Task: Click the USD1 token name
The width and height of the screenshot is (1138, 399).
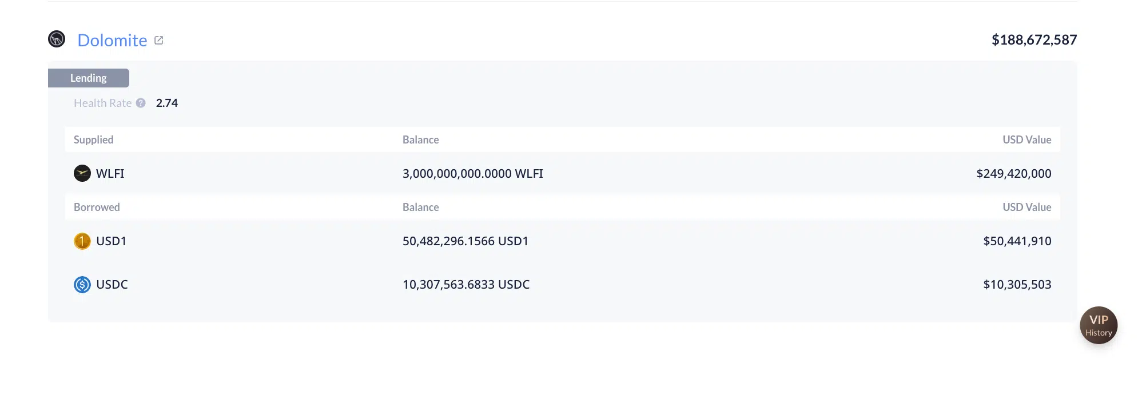Action: [x=111, y=241]
